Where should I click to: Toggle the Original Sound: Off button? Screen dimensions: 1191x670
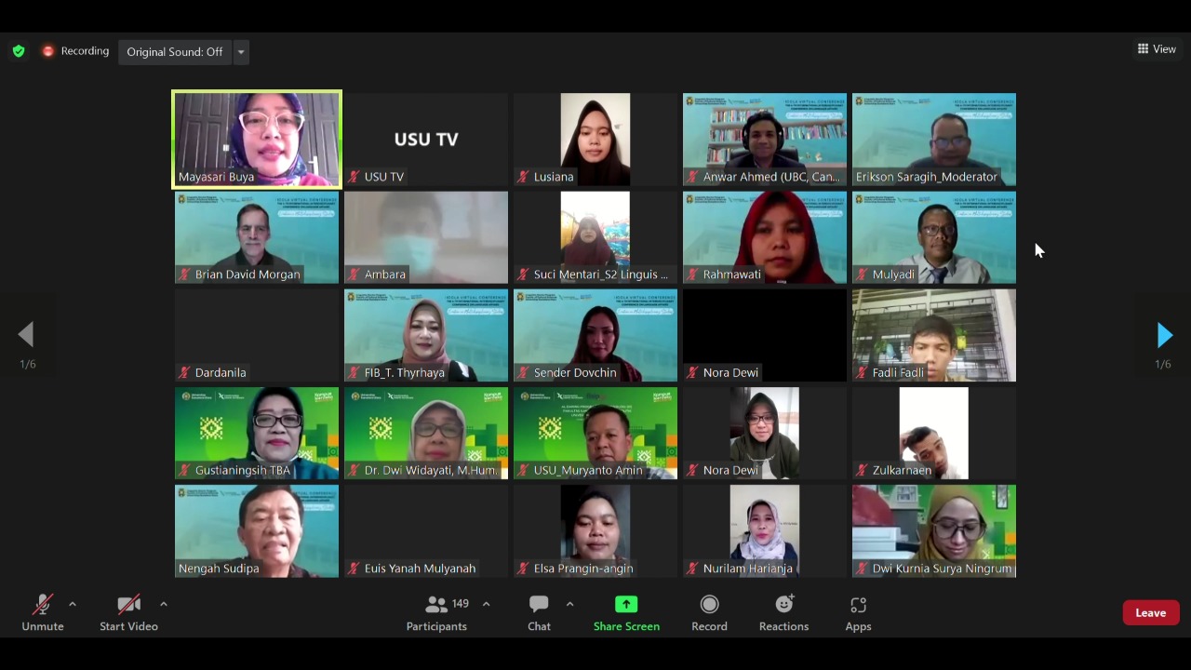175,52
